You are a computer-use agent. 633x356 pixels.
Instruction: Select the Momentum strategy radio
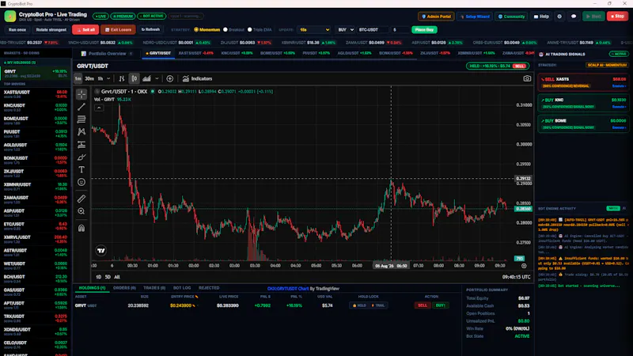click(196, 29)
